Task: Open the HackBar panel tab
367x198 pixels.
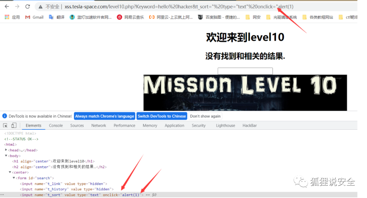Action: 249,125
